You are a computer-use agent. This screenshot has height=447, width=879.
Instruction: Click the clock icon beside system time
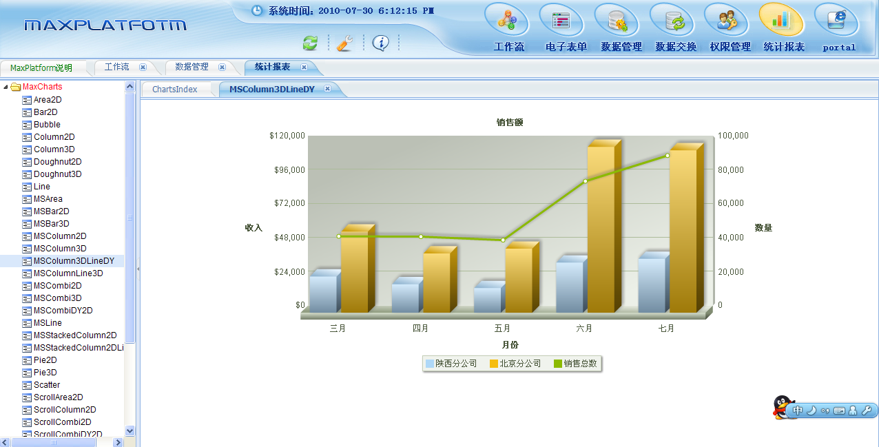[257, 10]
